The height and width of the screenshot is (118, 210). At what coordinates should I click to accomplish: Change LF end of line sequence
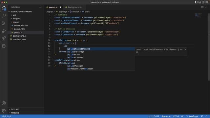tap(182, 116)
